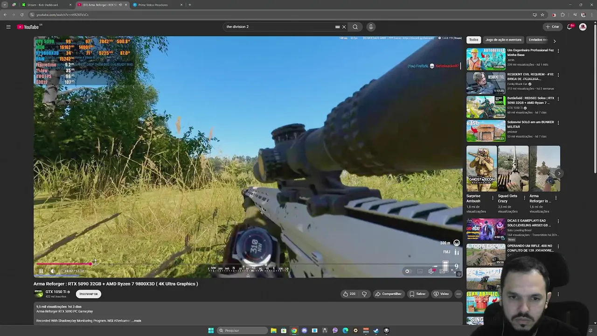
Task: Like the video with thumbs up
Action: click(x=349, y=294)
